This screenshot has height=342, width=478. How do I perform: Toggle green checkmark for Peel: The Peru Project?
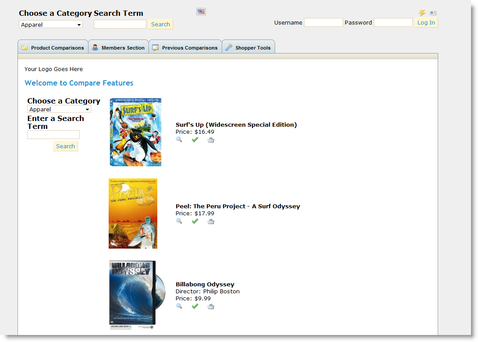[195, 221]
